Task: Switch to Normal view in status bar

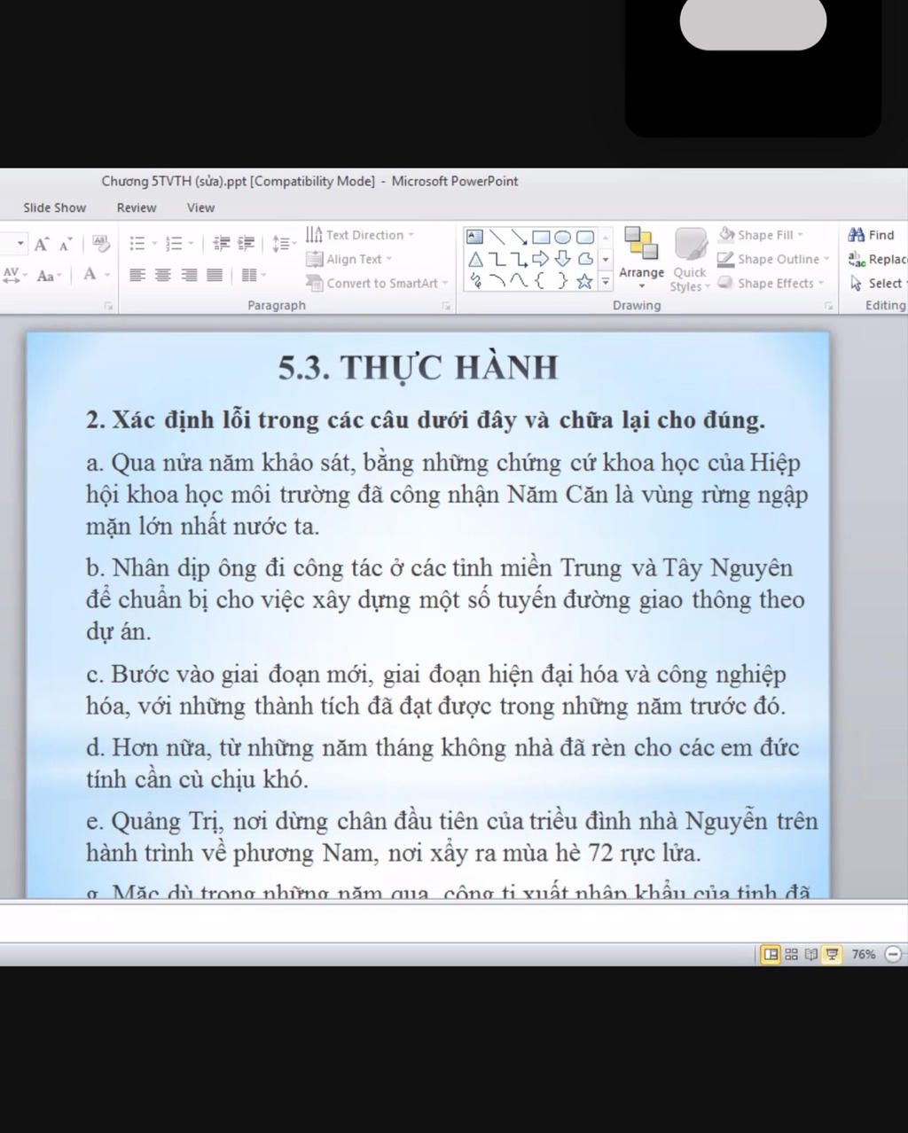Action: tap(771, 954)
